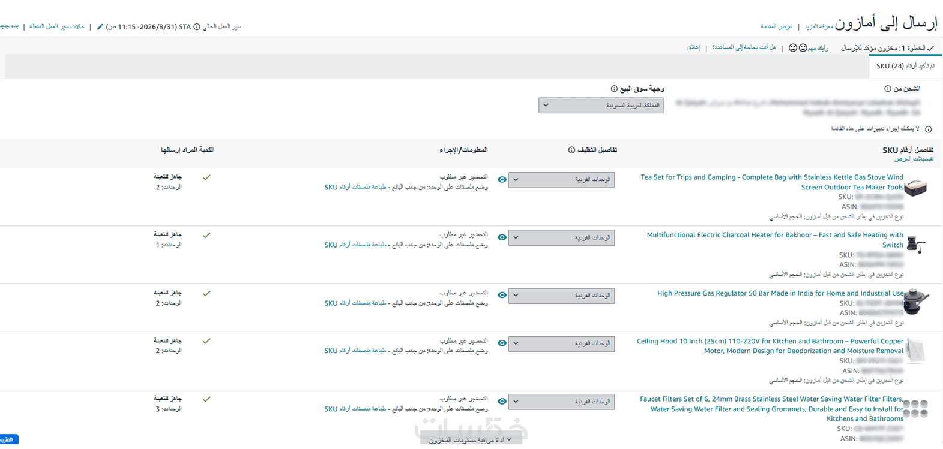943x449 pixels.
Task: Click info icon beside marketplace destination heading
Action: tap(614, 89)
